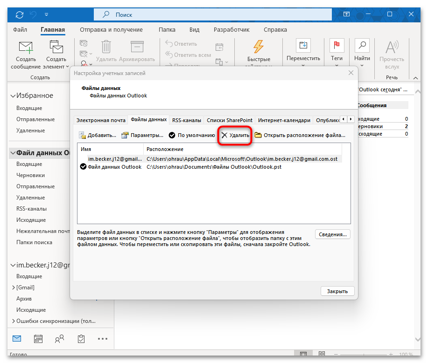
Task: Switch to the Интернет-календари tab
Action: (284, 120)
